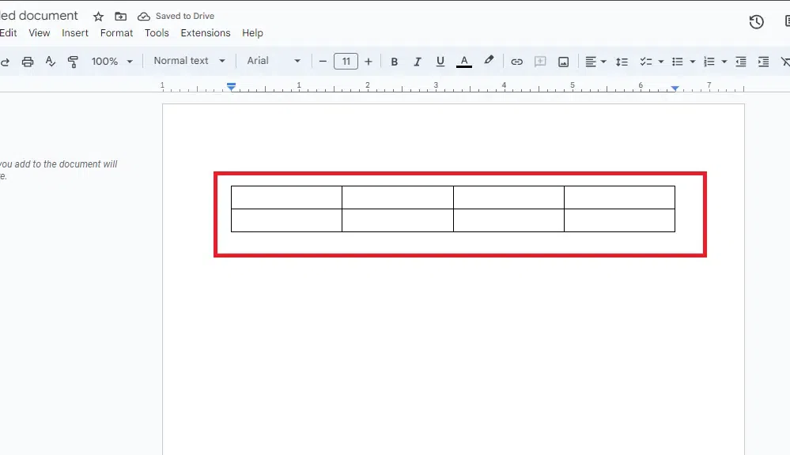Toggle underline formatting

point(440,62)
